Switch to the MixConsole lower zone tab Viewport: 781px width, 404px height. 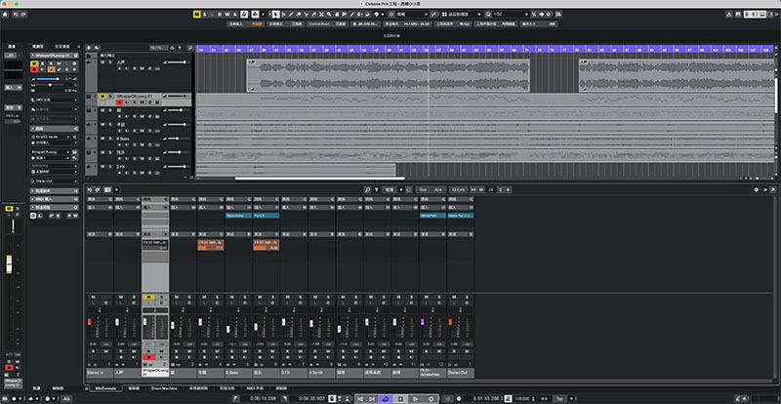tap(105, 388)
